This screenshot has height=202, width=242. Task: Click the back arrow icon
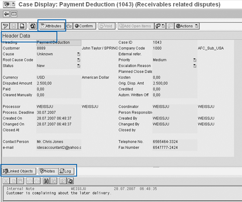pyautogui.click(x=6, y=14)
